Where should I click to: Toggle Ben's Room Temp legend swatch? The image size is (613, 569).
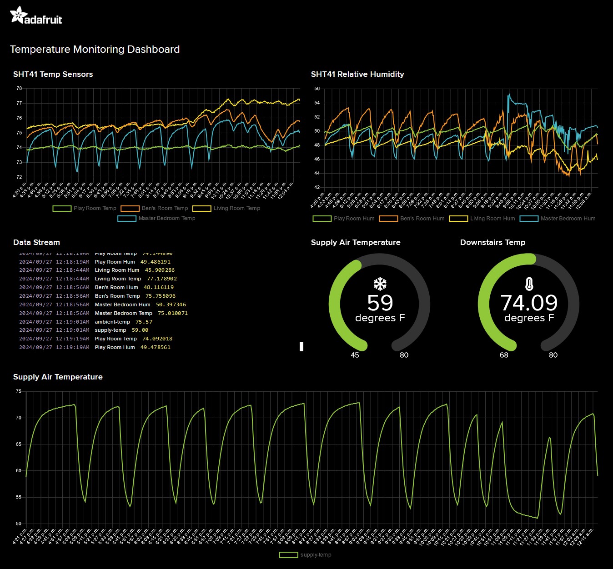pyautogui.click(x=130, y=209)
